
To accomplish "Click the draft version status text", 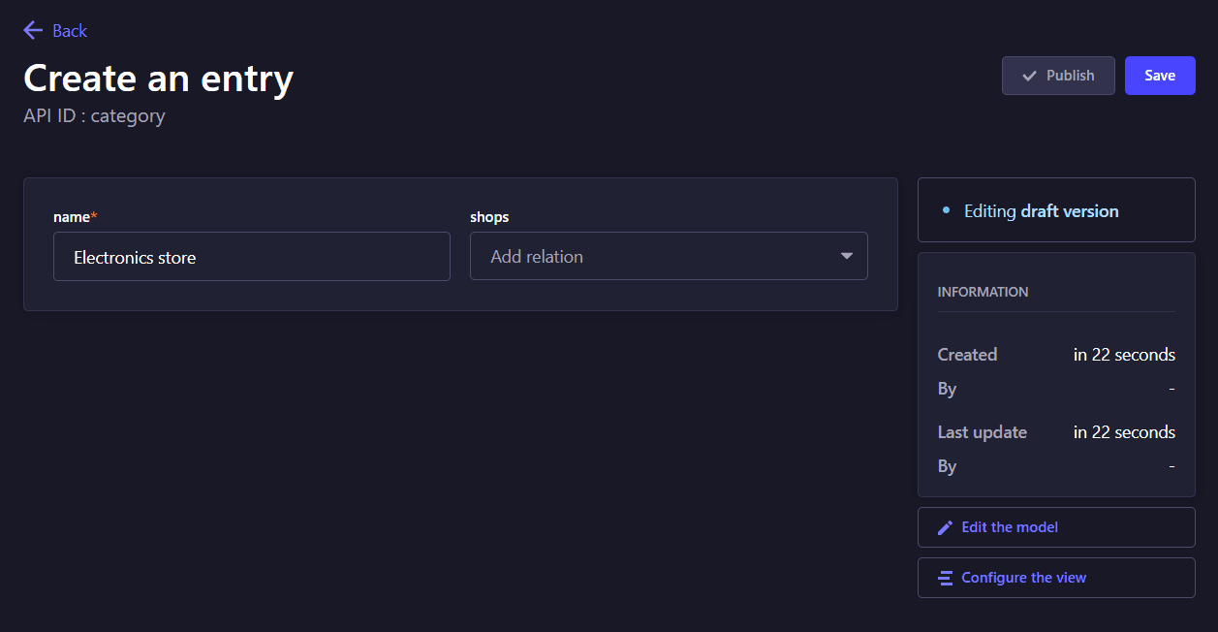I will point(1069,211).
